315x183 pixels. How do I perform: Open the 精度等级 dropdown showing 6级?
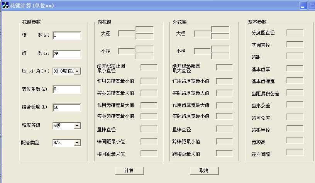(x=77, y=126)
